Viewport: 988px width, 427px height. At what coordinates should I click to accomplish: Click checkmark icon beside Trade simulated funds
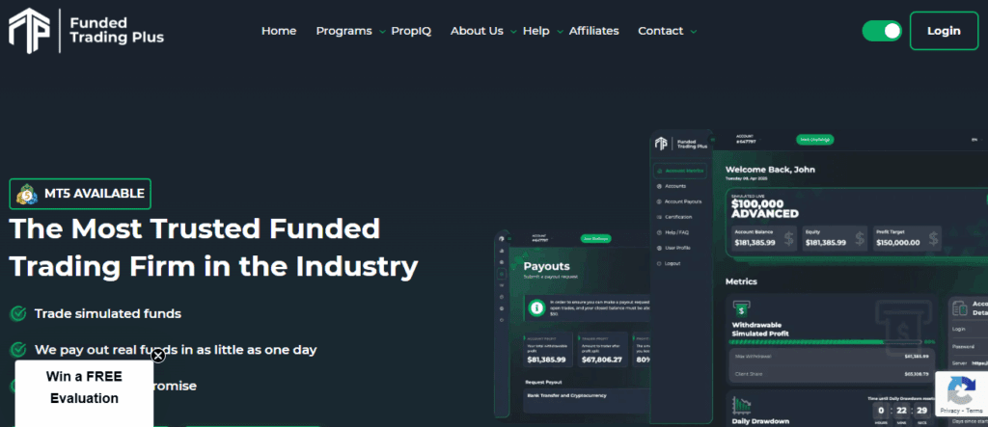coord(17,313)
